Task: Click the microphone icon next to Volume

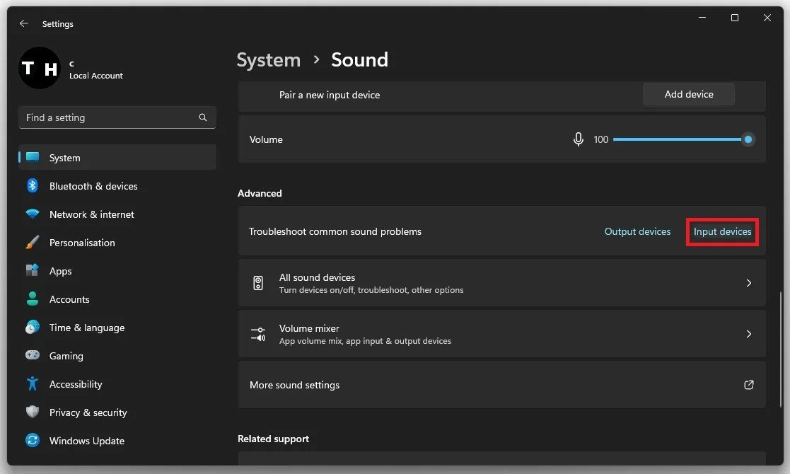Action: pos(579,139)
